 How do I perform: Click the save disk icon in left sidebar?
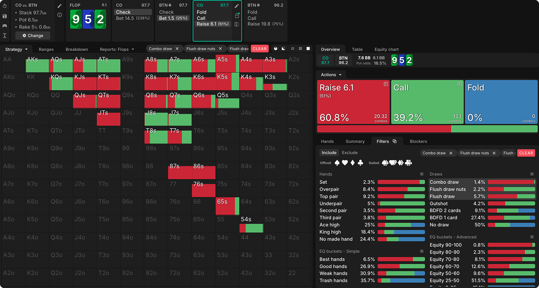click(x=5, y=16)
